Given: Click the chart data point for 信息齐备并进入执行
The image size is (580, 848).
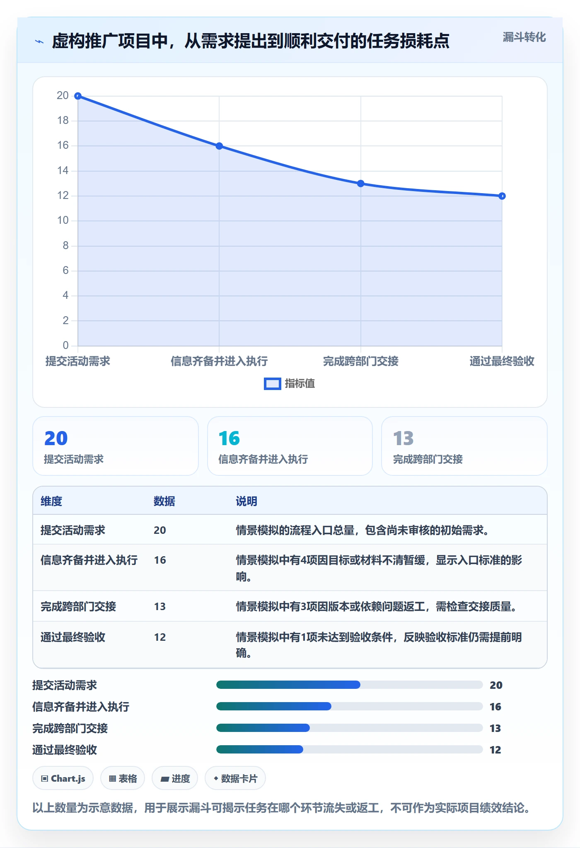Looking at the screenshot, I should [220, 146].
